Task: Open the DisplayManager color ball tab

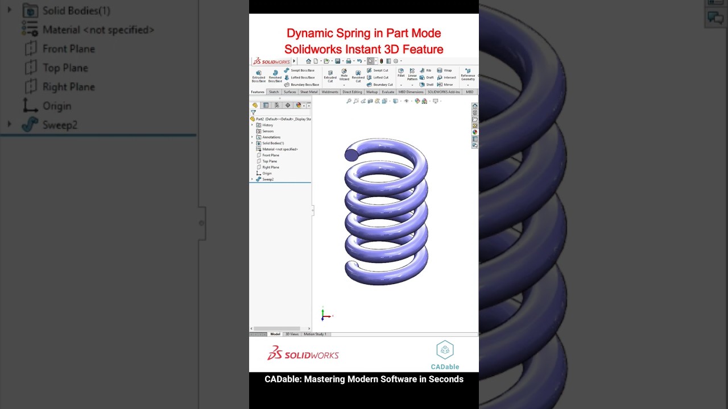Action: (299, 105)
